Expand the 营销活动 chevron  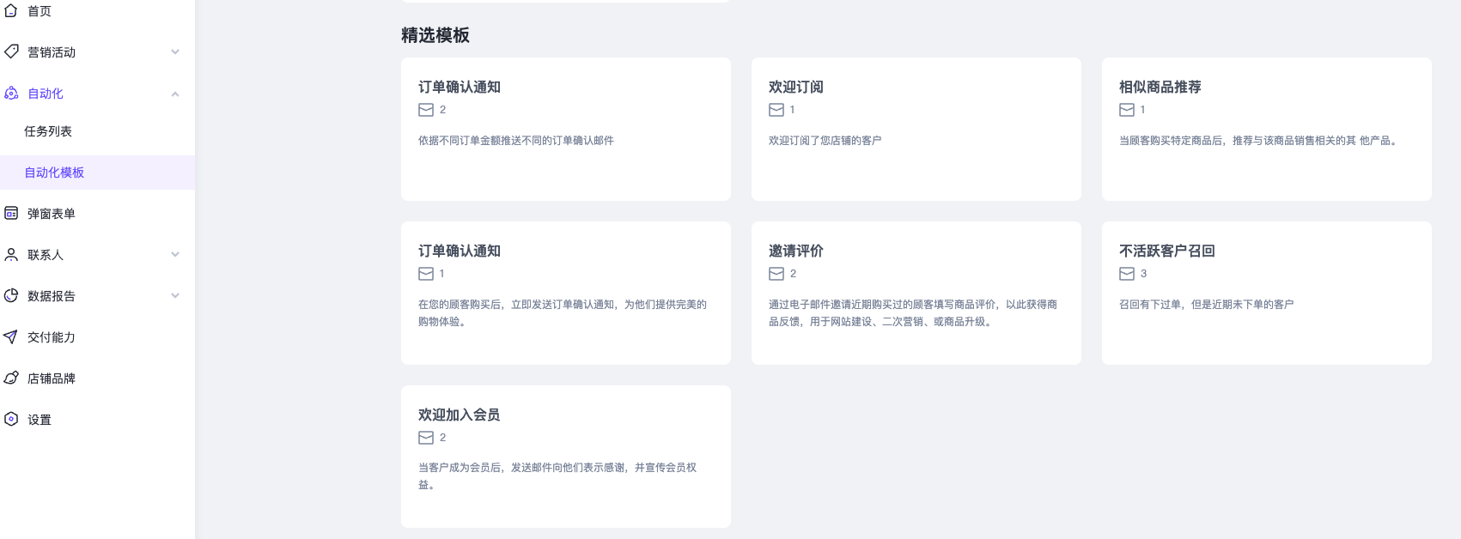[x=175, y=52]
